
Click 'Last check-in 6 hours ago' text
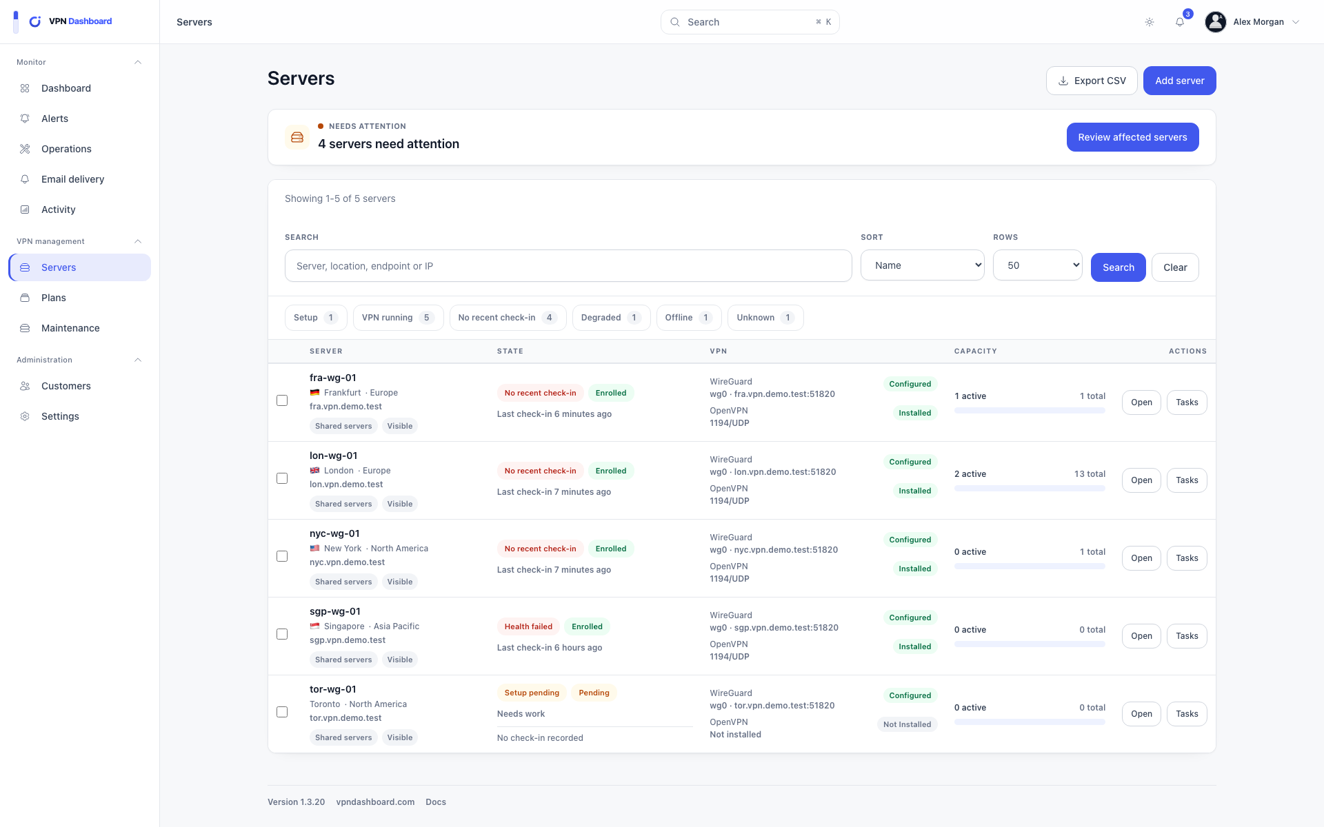click(550, 648)
